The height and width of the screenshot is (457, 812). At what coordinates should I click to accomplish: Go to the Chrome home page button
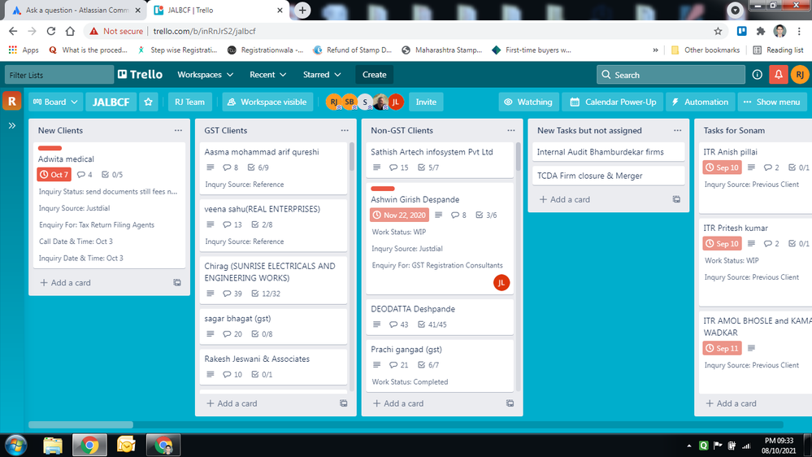click(x=70, y=31)
